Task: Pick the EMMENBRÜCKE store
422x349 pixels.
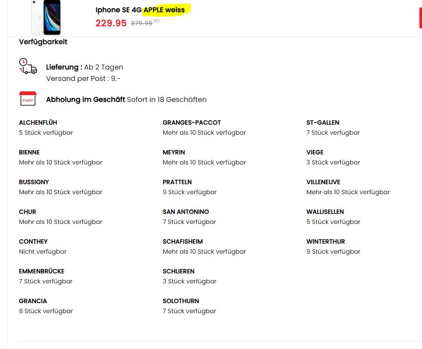Action: pos(42,271)
